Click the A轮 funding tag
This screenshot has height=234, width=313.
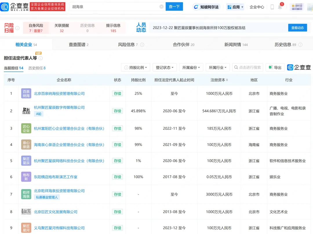tap(39, 114)
